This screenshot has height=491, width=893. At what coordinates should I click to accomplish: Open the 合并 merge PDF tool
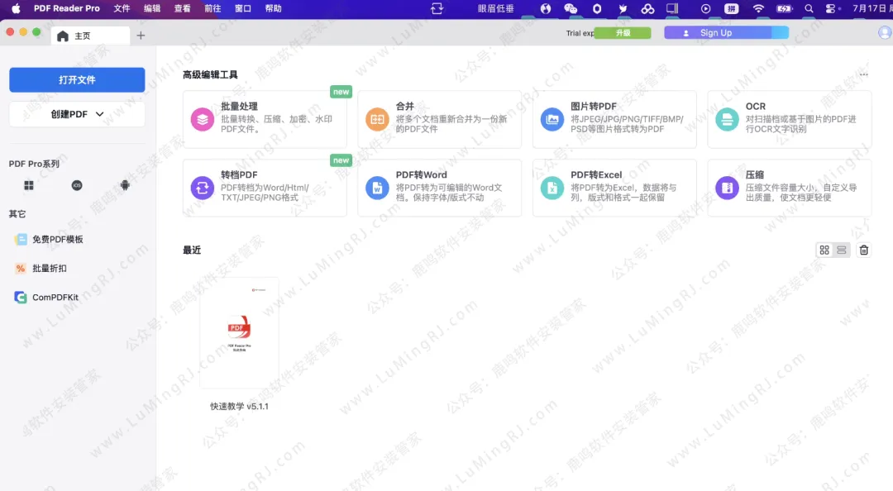pos(440,120)
